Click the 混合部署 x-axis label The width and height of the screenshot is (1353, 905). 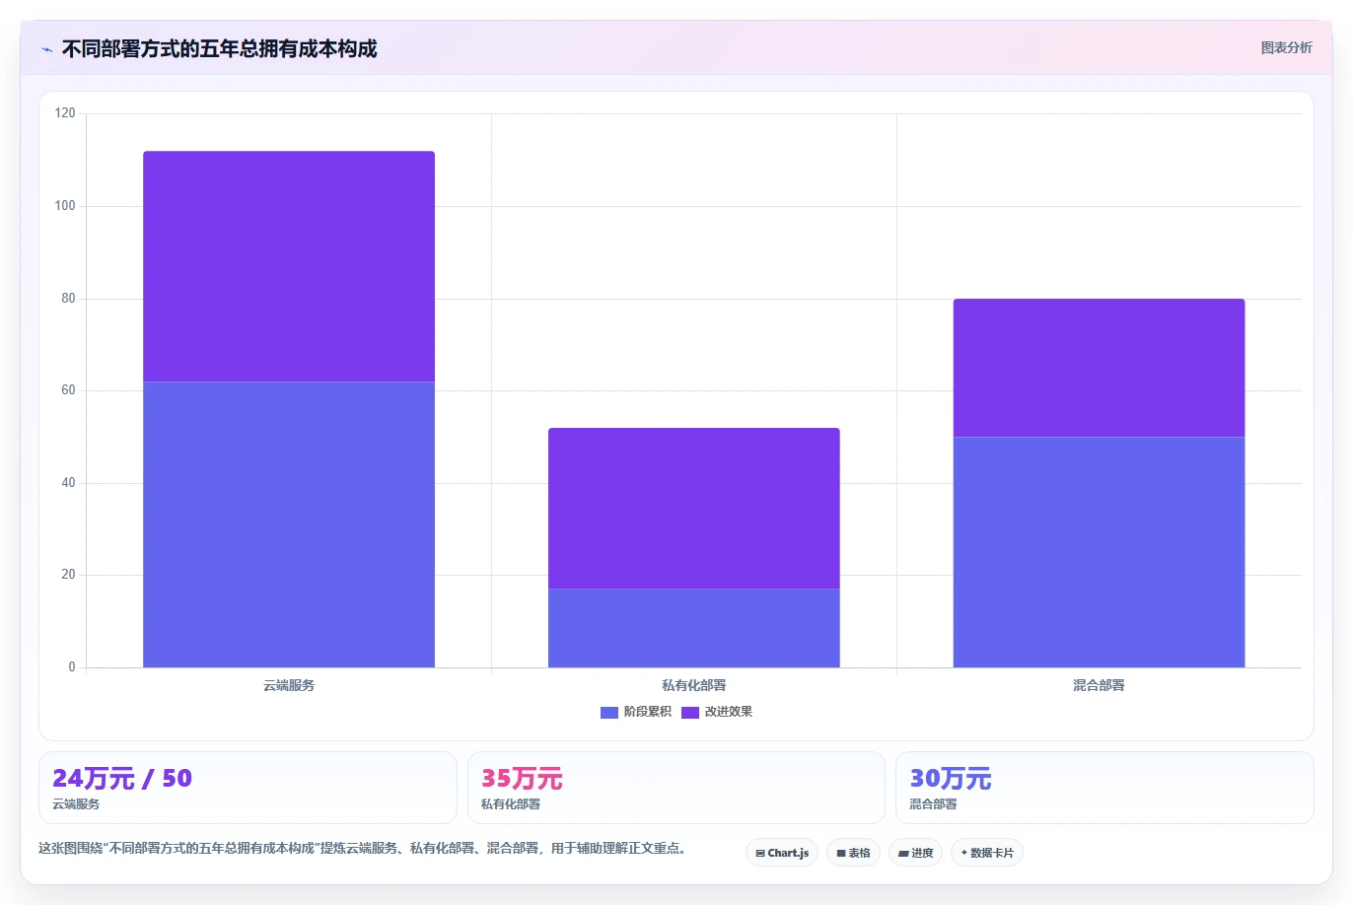pos(1099,685)
